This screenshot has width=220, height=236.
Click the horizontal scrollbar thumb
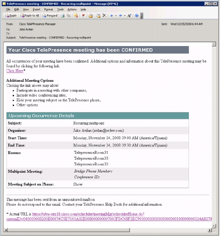(69, 230)
